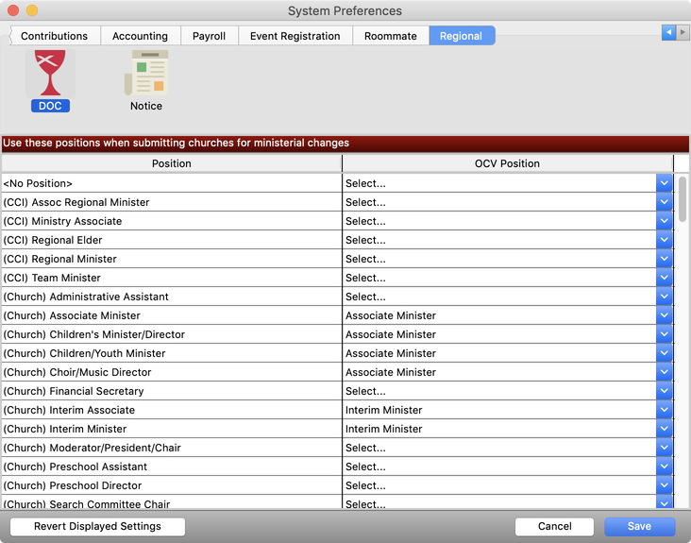Open OCV dropdown for (Church) Interim Minister
This screenshot has height=543, width=691.
[x=665, y=429]
